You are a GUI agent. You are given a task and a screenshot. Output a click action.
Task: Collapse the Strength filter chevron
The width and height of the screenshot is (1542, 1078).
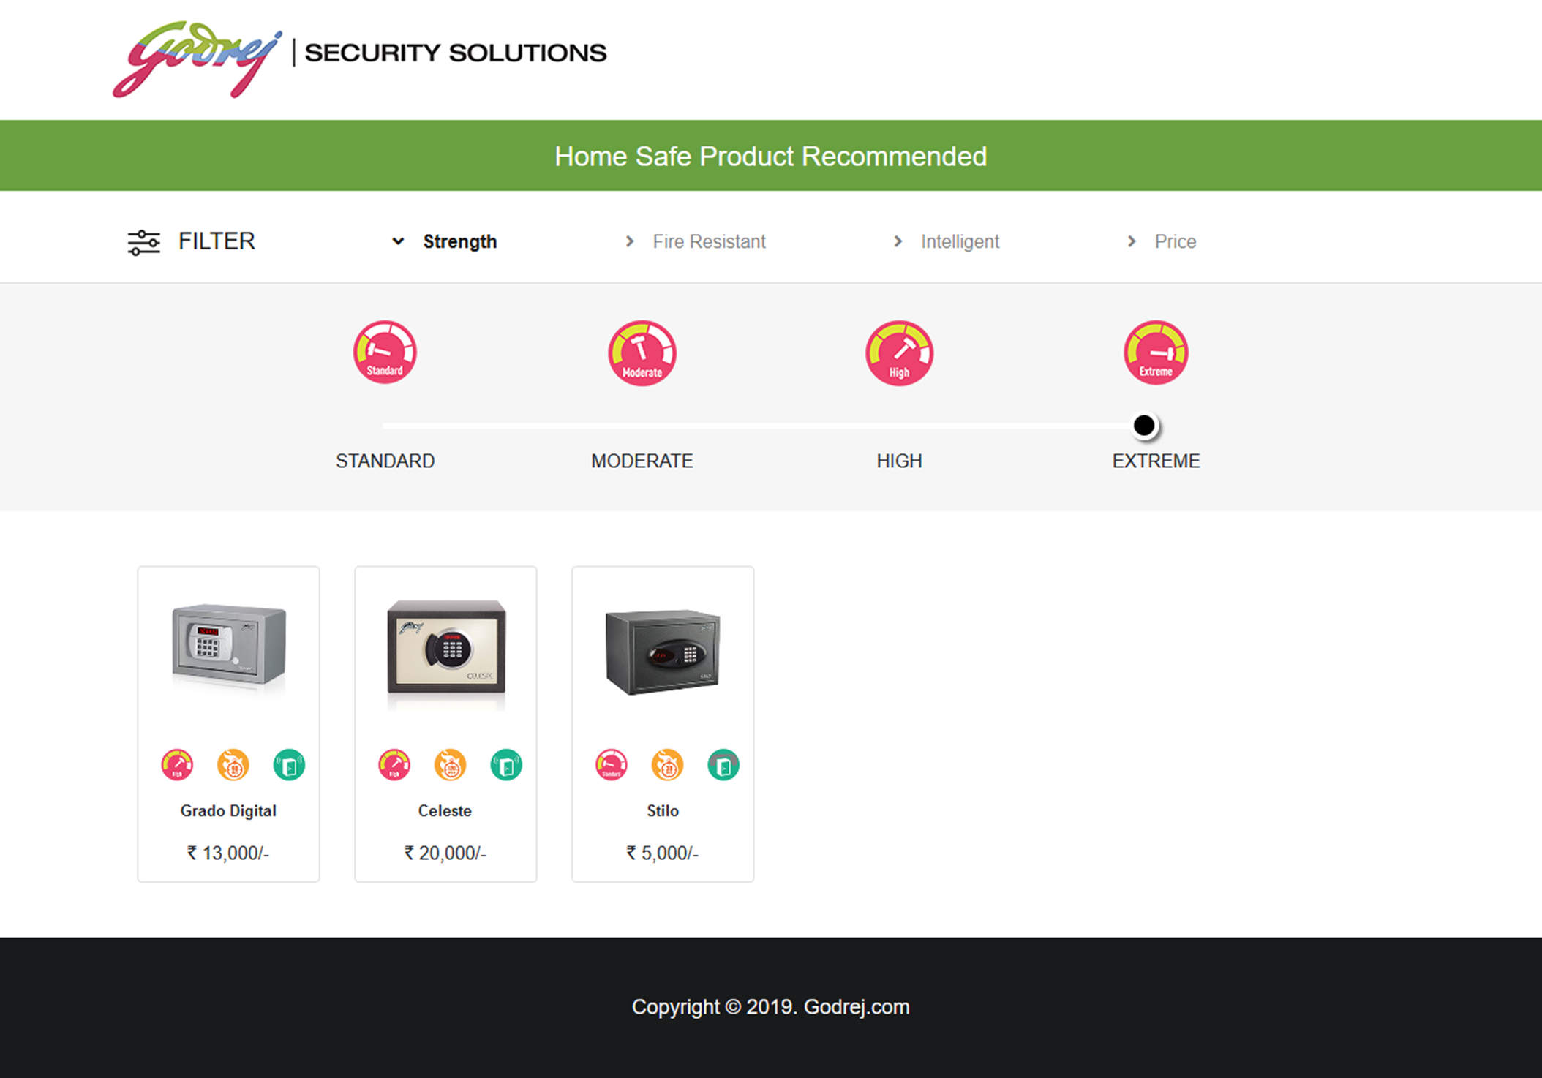(398, 241)
